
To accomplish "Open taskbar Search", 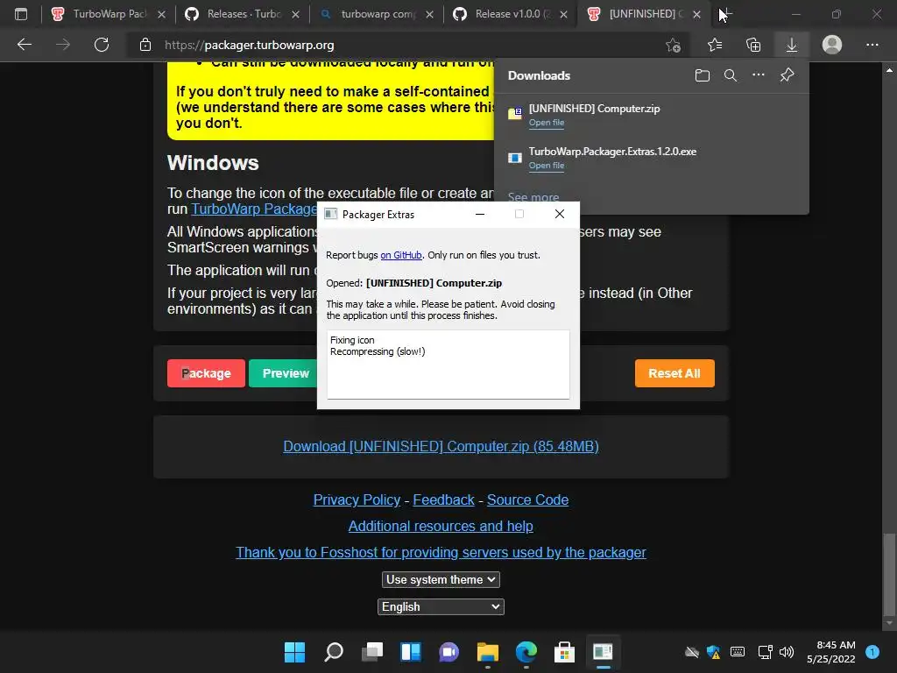I will pyautogui.click(x=334, y=652).
